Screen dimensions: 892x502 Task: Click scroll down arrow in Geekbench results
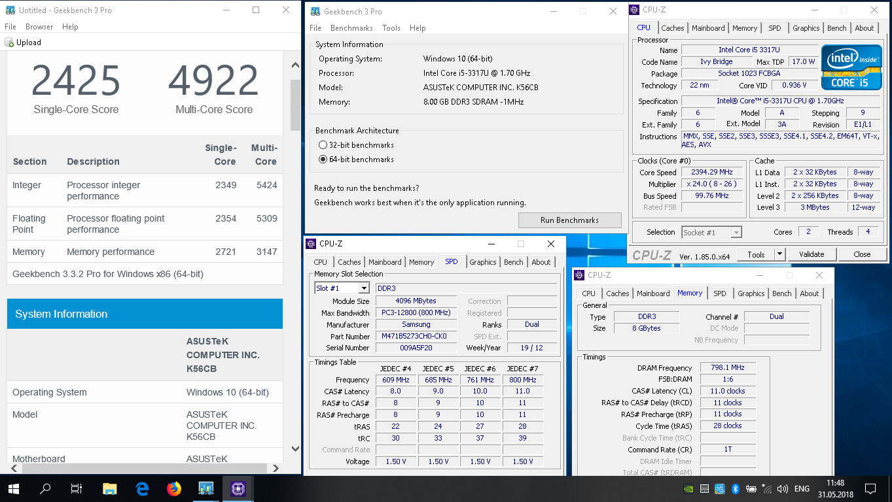pyautogui.click(x=295, y=449)
